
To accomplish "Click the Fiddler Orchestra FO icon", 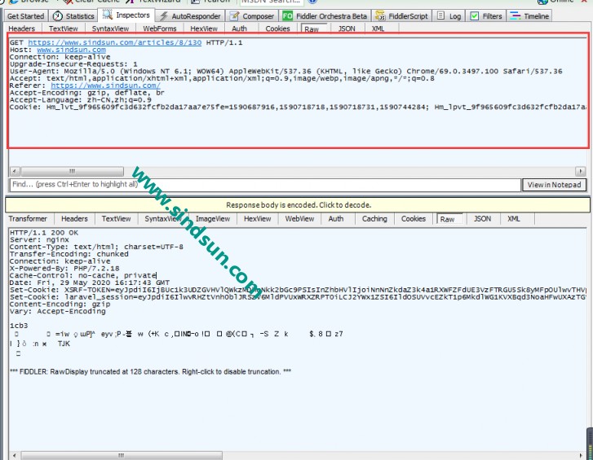I will (287, 16).
